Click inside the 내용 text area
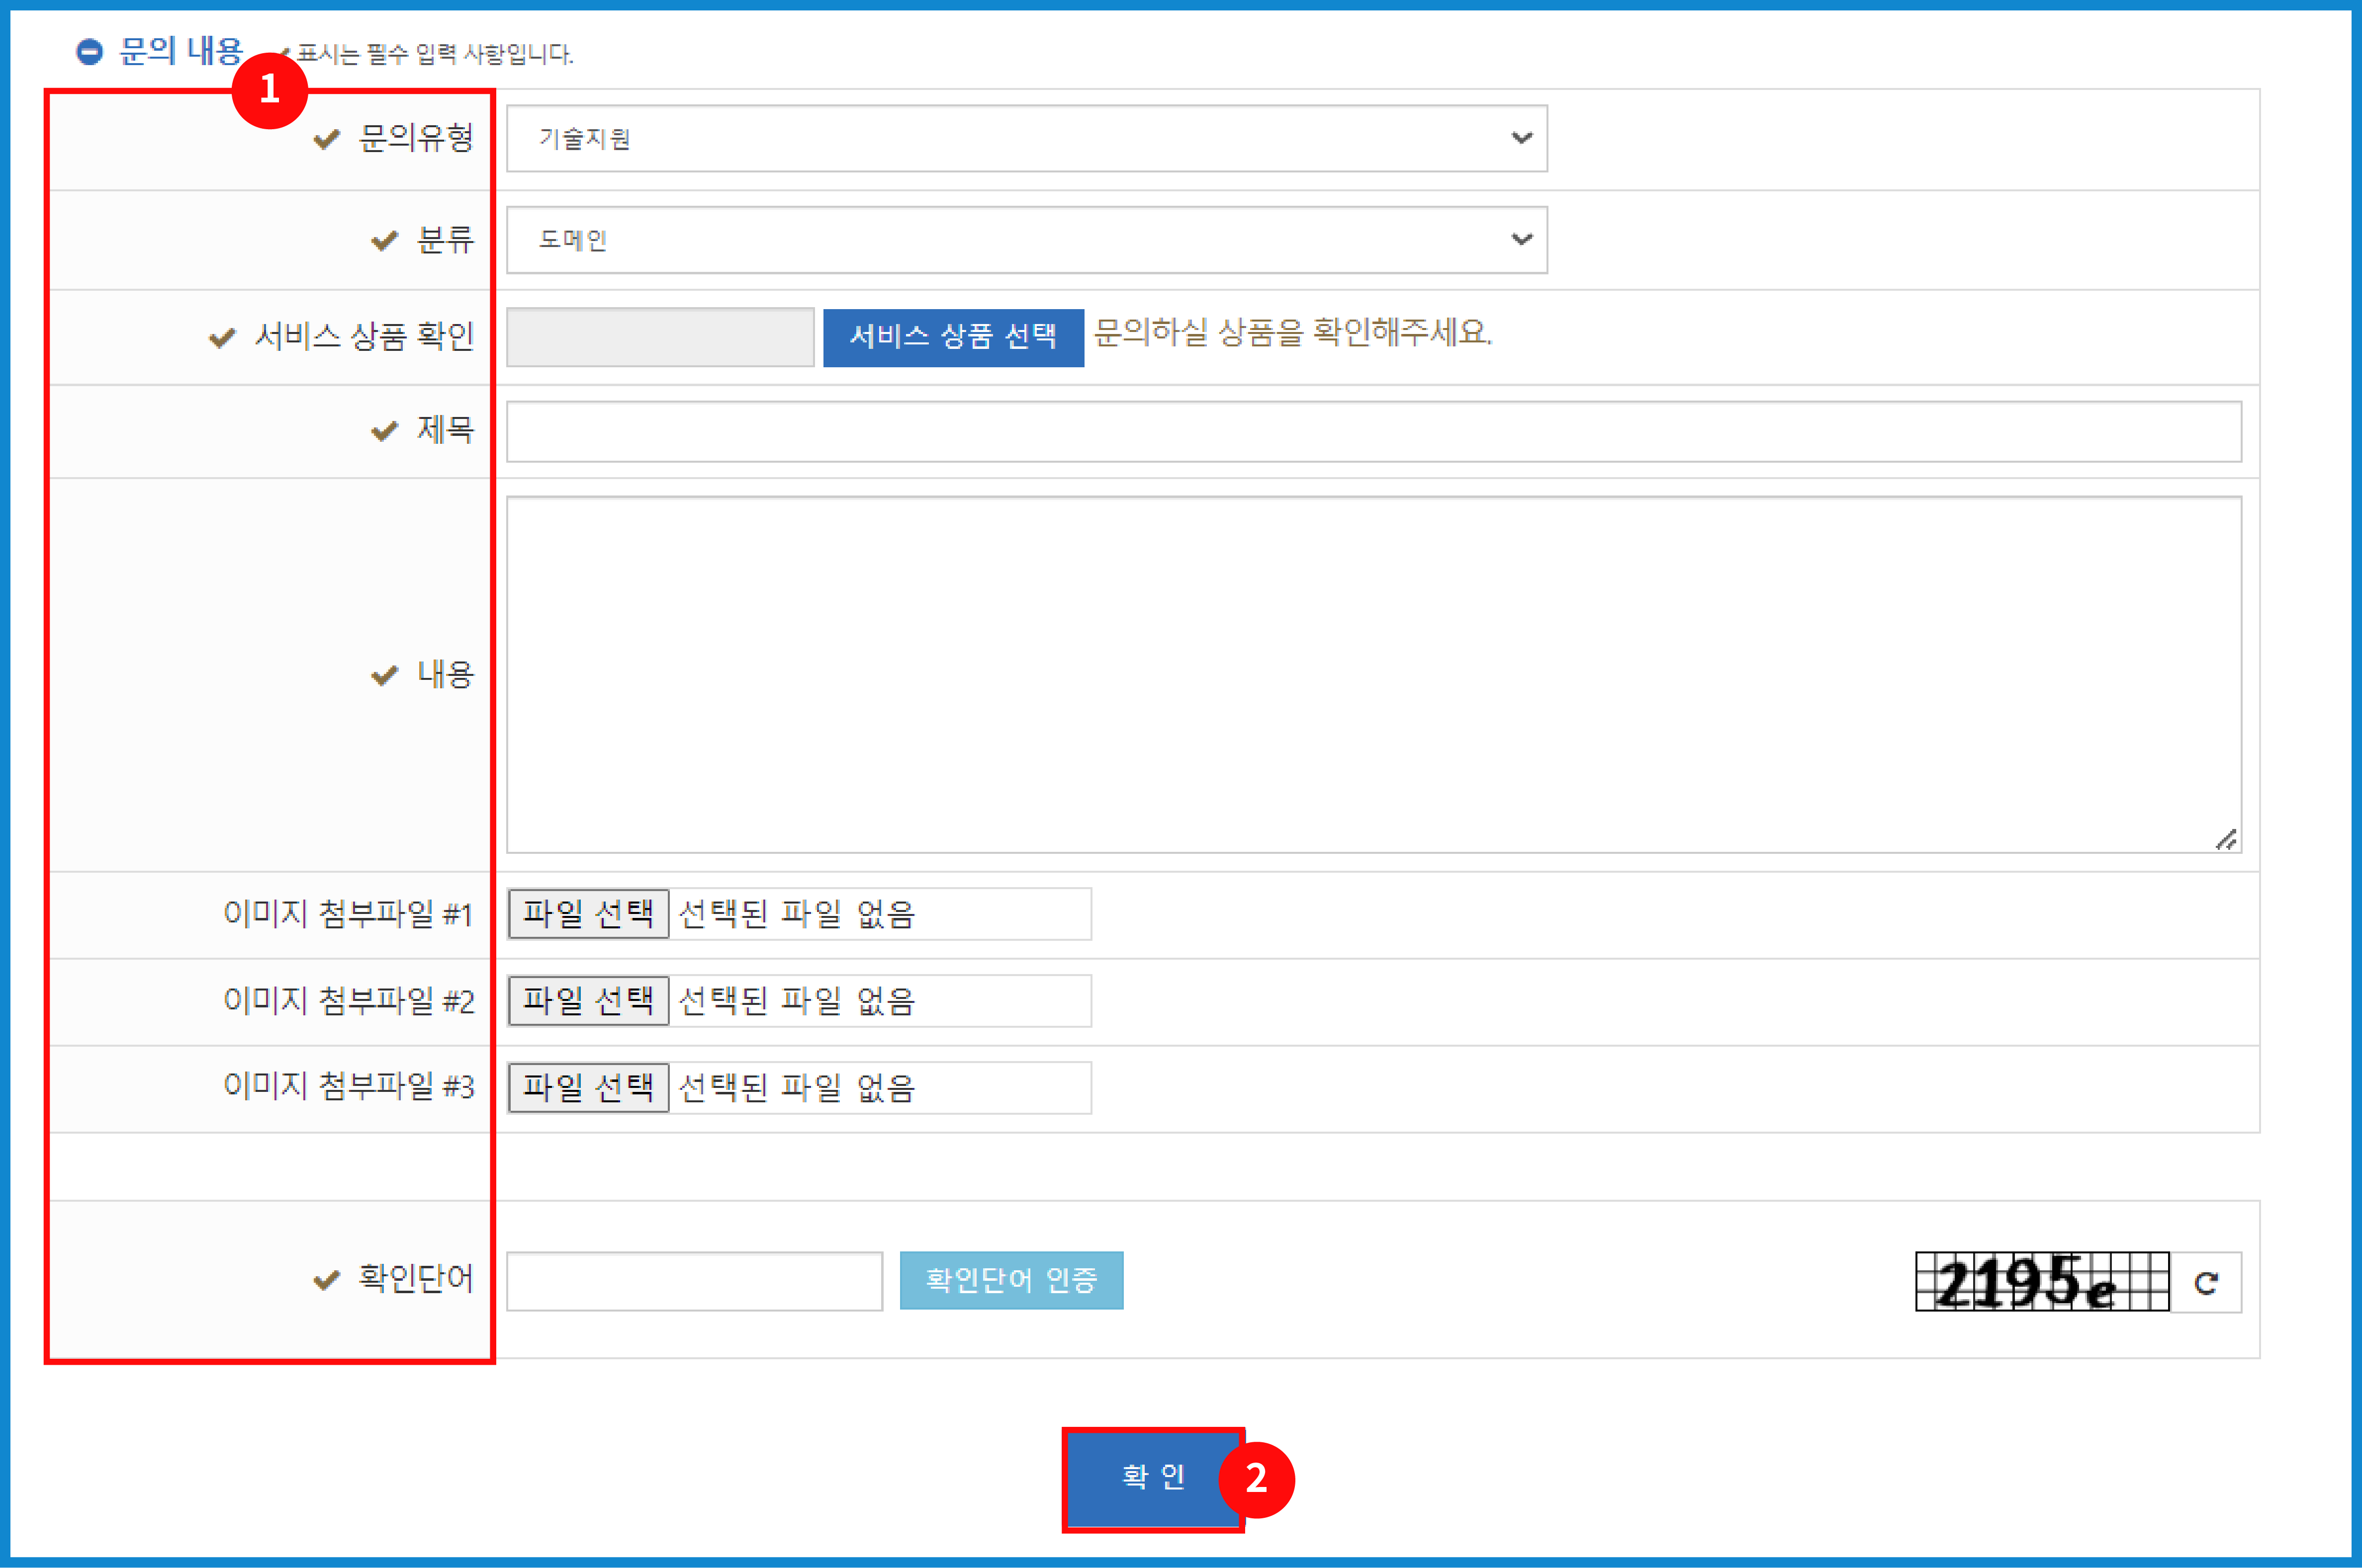 point(1372,675)
